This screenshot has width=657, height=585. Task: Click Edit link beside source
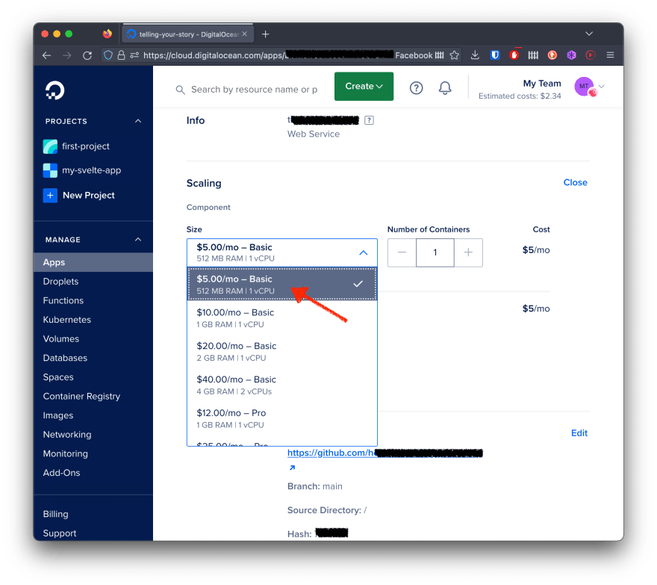pyautogui.click(x=579, y=433)
